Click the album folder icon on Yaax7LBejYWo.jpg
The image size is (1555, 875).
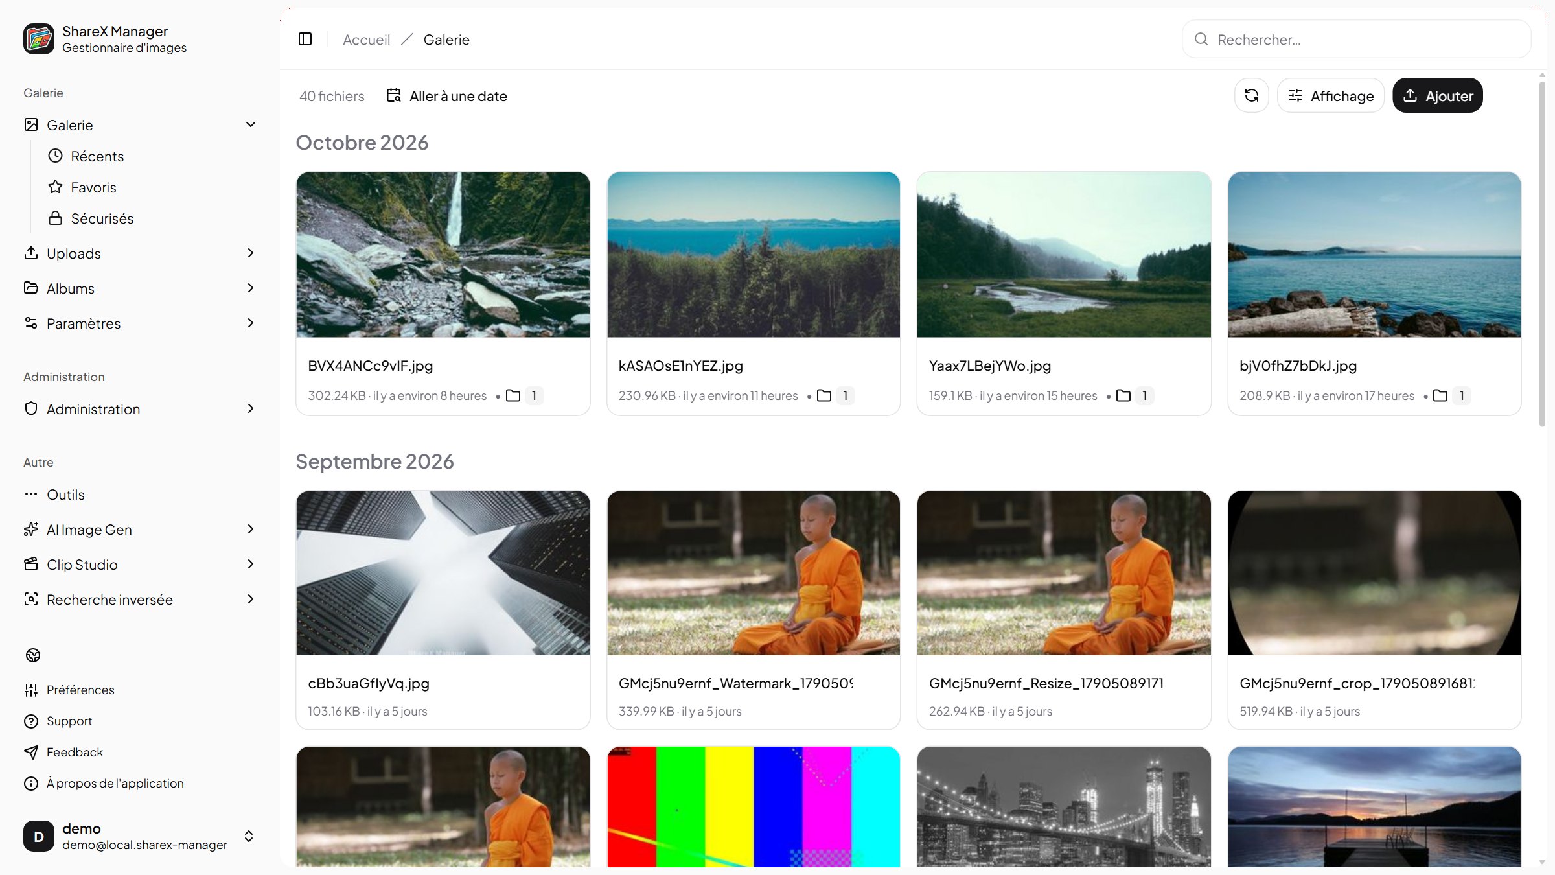click(x=1123, y=395)
